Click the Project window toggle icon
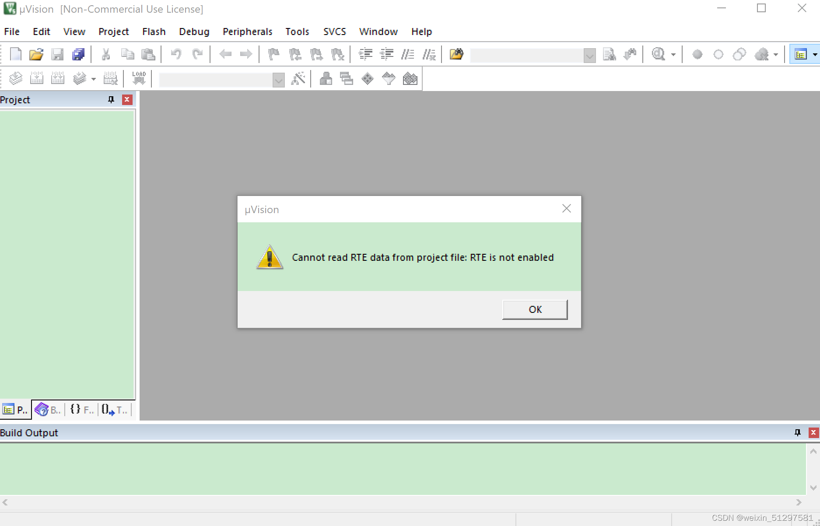Viewport: 820px width, 526px height. [801, 55]
